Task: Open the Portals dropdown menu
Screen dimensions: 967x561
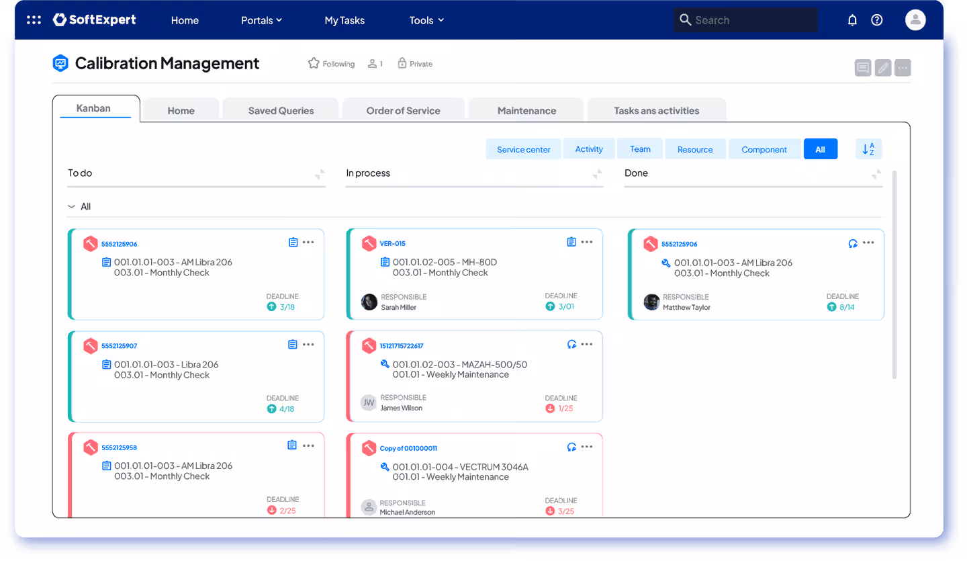Action: [261, 20]
